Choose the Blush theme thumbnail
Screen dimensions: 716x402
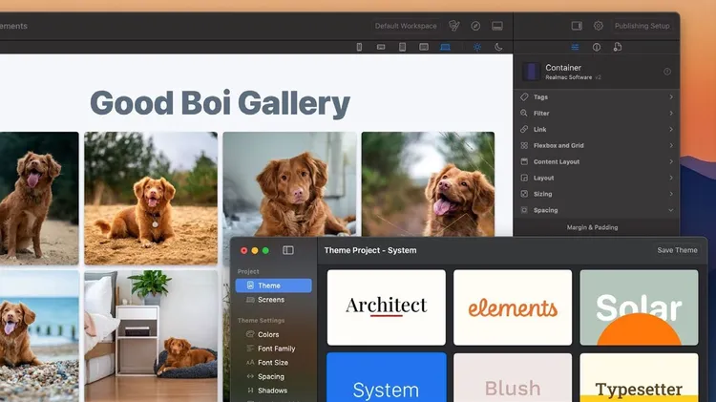pyautogui.click(x=513, y=377)
